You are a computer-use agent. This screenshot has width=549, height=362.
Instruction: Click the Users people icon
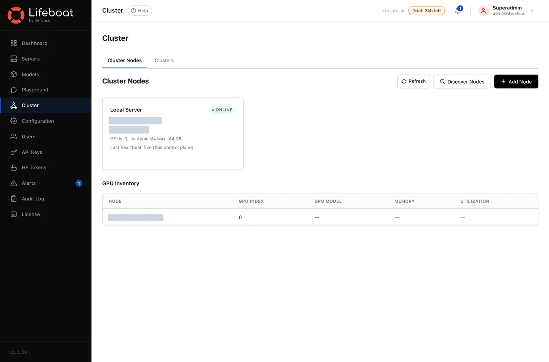(14, 136)
